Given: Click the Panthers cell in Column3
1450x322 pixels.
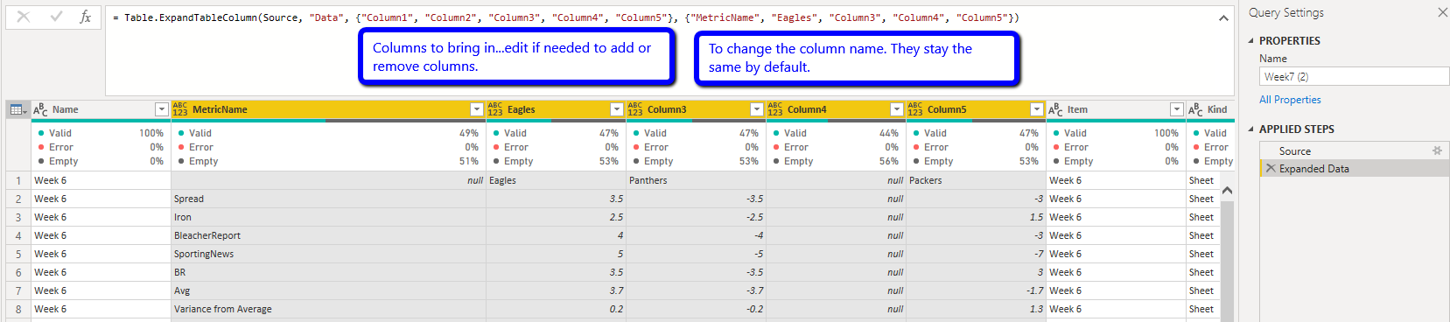Looking at the screenshot, I should pos(696,180).
